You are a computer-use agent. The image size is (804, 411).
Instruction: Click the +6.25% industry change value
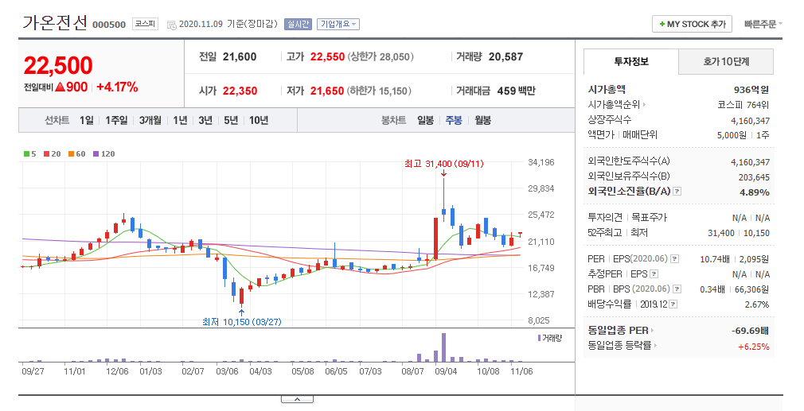(754, 347)
